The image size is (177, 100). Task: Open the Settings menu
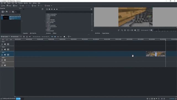(35, 3)
